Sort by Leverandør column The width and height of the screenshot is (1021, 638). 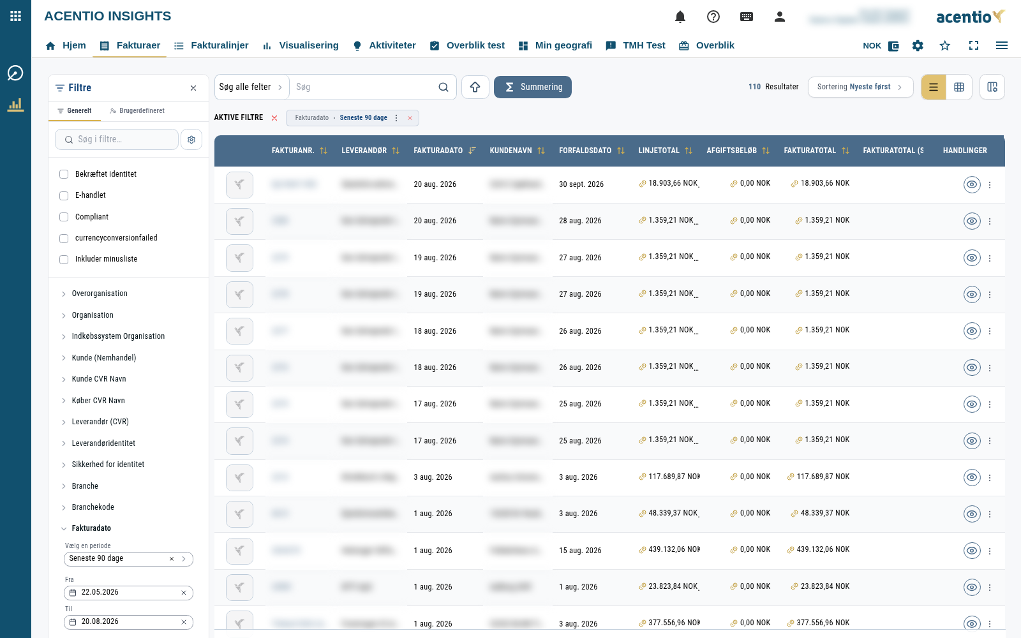[x=396, y=151]
